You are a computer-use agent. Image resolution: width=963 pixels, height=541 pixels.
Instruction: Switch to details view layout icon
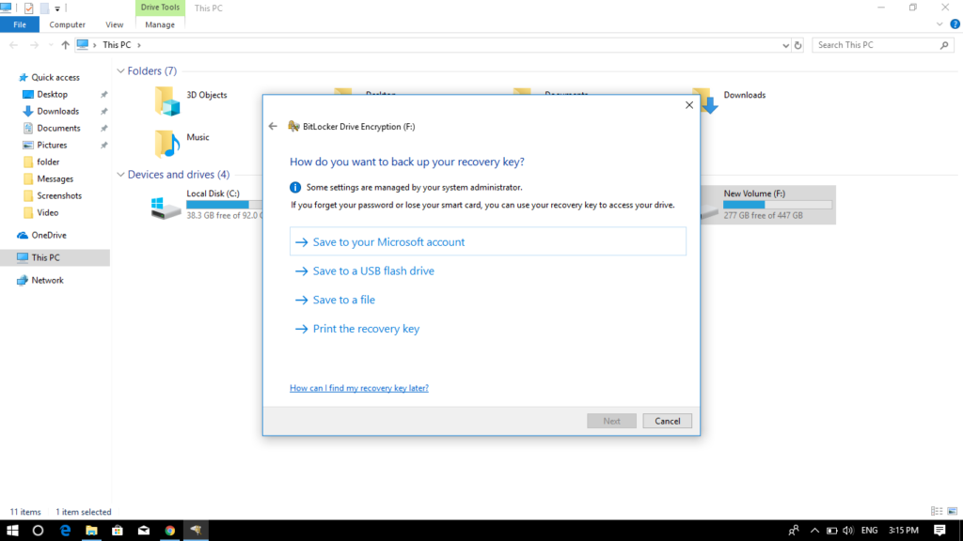pos(937,511)
